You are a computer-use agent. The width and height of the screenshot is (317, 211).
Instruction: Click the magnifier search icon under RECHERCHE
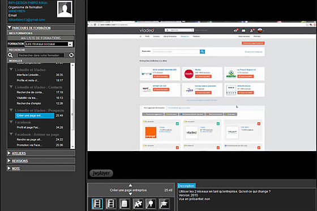pyautogui.click(x=10, y=55)
